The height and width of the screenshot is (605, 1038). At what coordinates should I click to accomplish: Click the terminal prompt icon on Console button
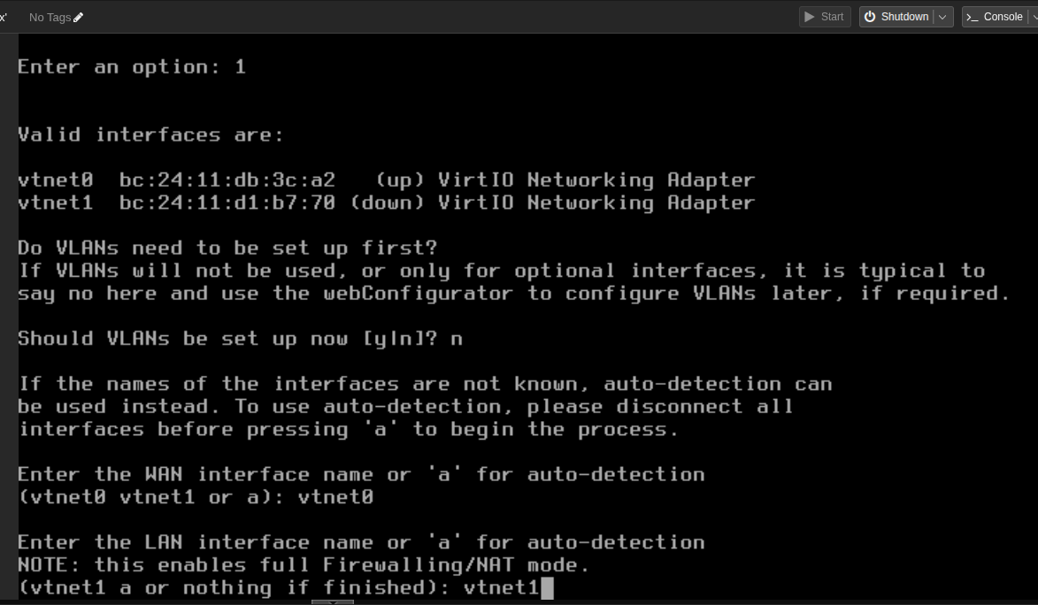click(972, 16)
